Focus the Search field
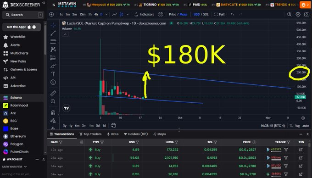Viewport: 312px width, 178px height. (x=23, y=15)
